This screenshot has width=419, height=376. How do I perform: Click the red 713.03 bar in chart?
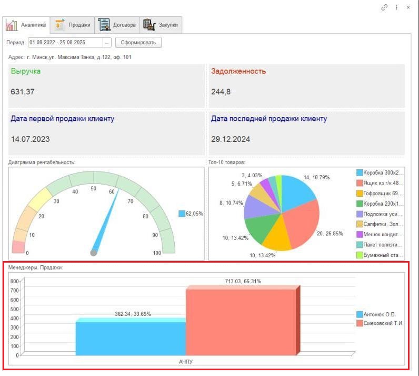tap(241, 322)
